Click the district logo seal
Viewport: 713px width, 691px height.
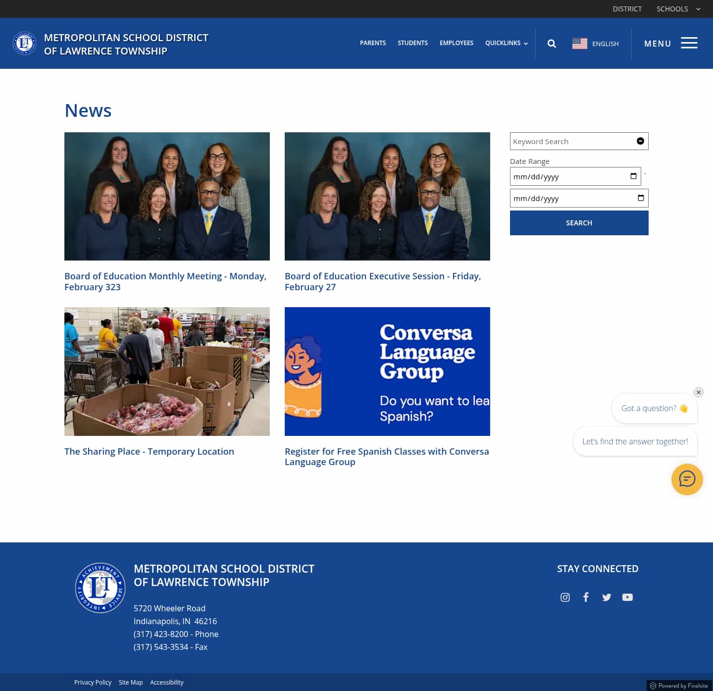24,43
